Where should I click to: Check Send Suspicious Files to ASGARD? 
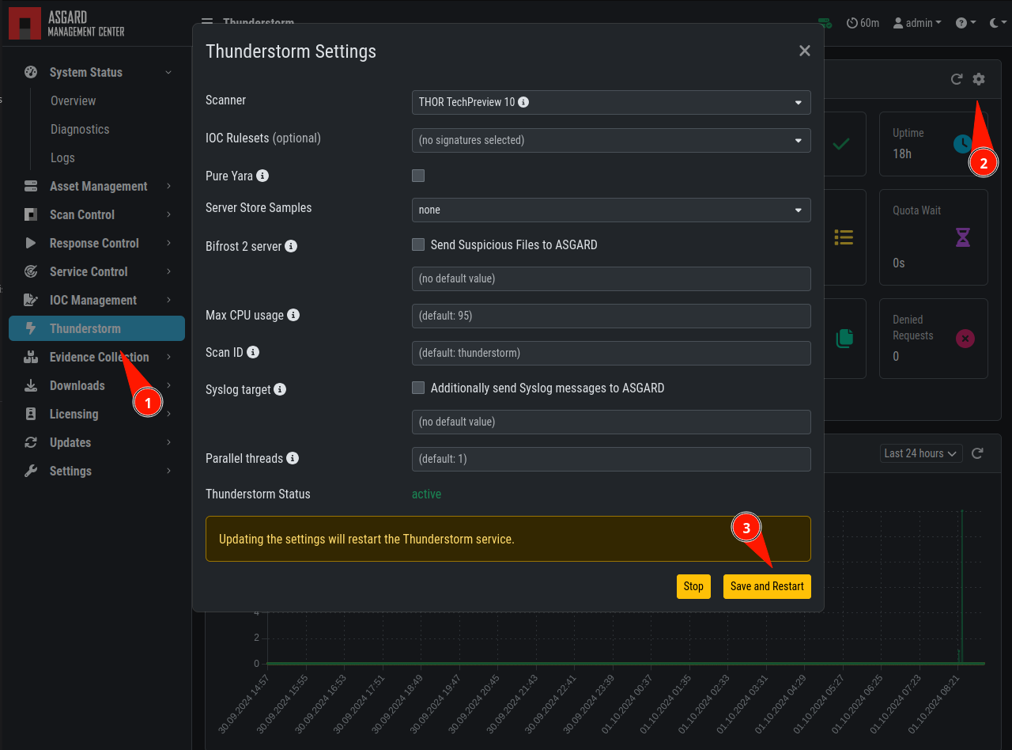pos(418,244)
